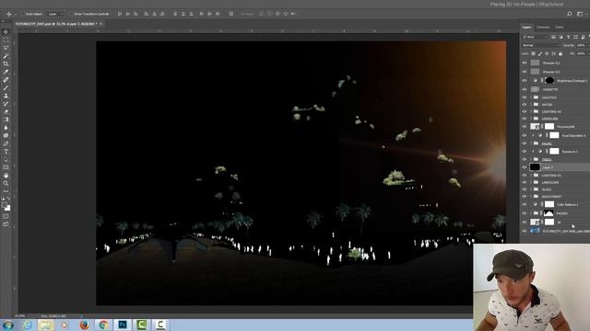The height and width of the screenshot is (331, 590).
Task: Switch to the Paths tab
Action: tap(560, 28)
